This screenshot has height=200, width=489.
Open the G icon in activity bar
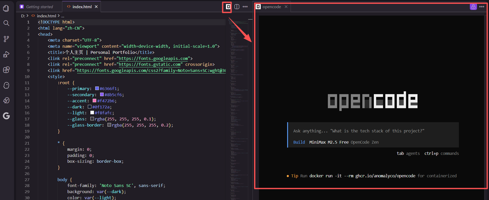(6, 116)
